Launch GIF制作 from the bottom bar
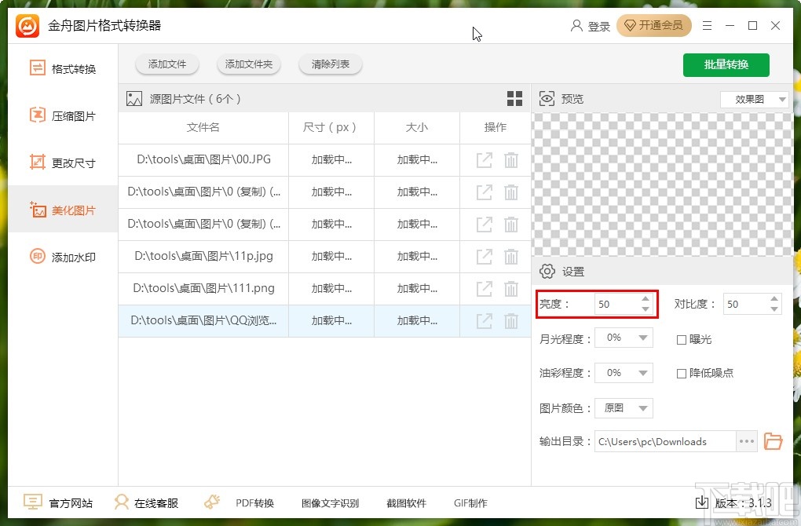Screen dimensions: 801x526 point(470,502)
